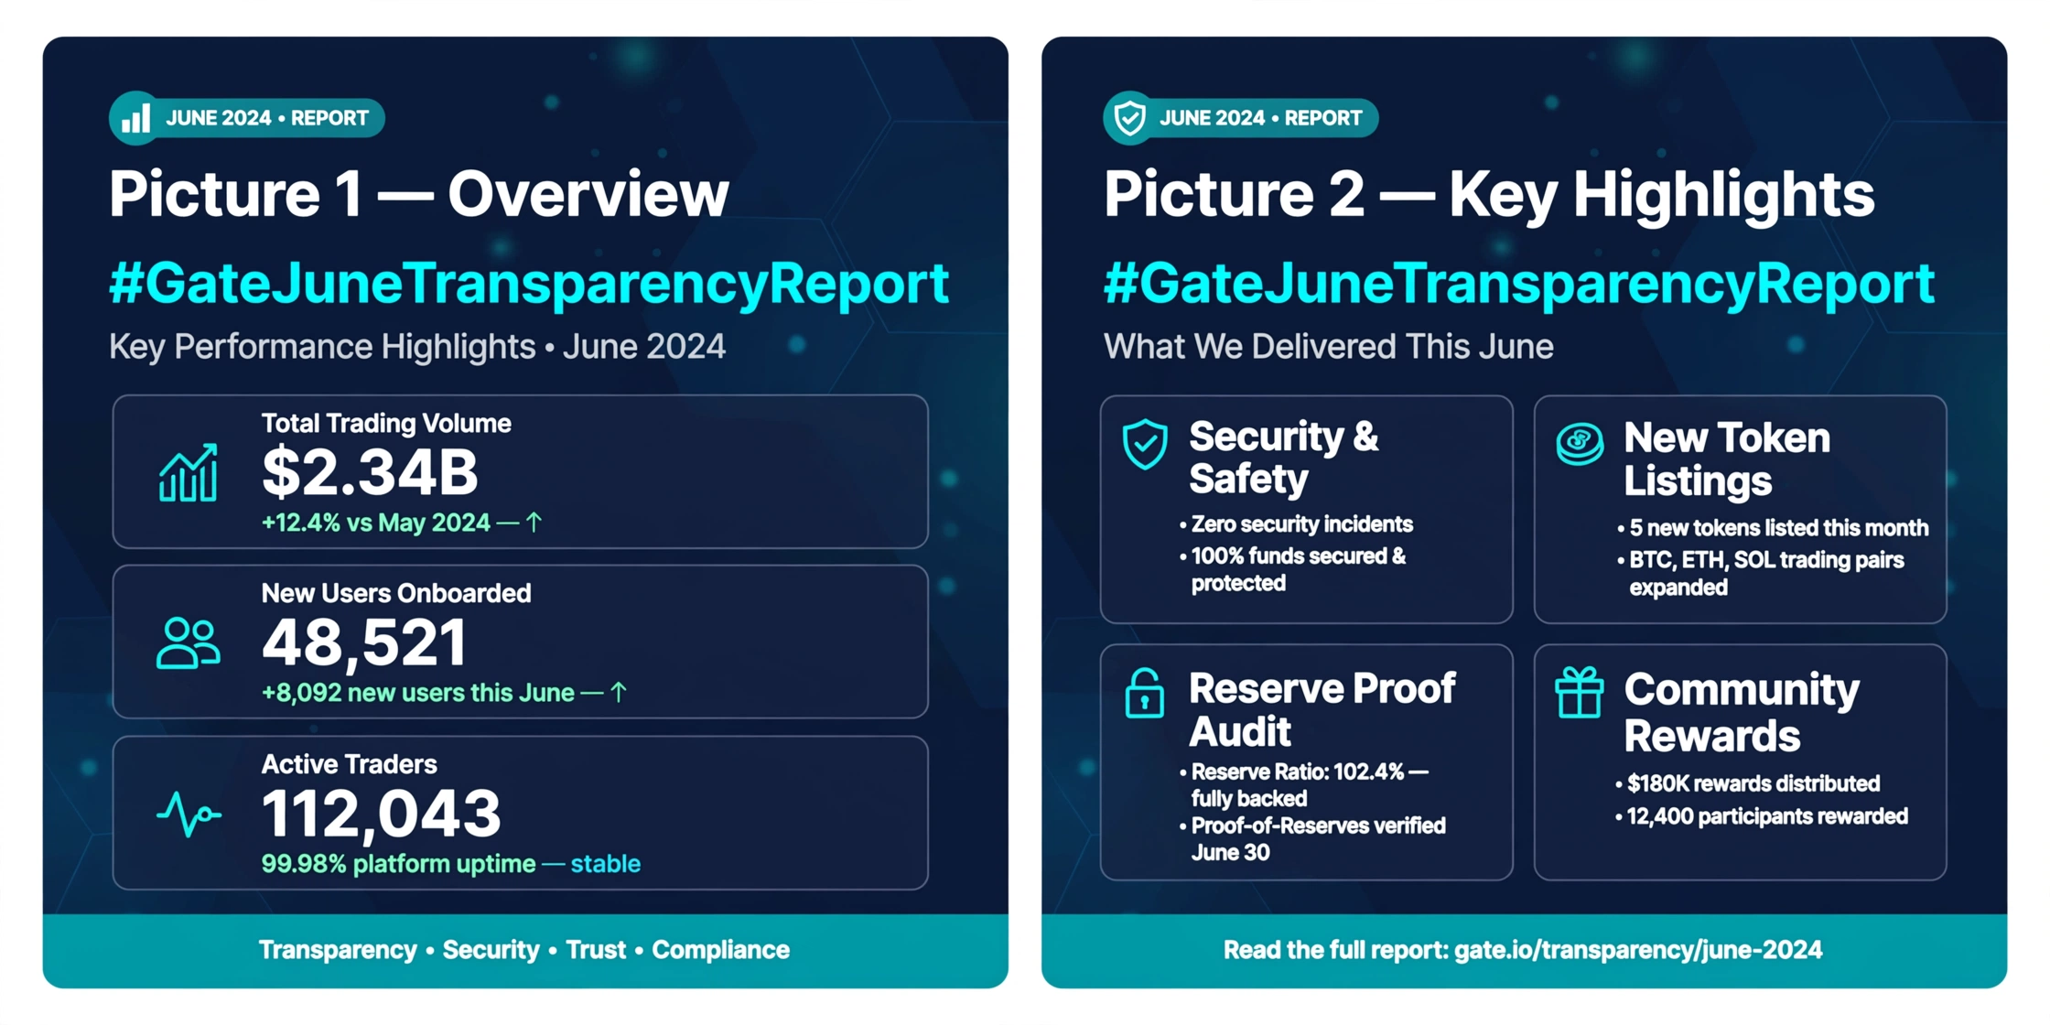This screenshot has height=1025, width=2050.
Task: Click 'Reserve Ratio: 102.4% — fully backed' bullet
Action: click(x=1303, y=785)
